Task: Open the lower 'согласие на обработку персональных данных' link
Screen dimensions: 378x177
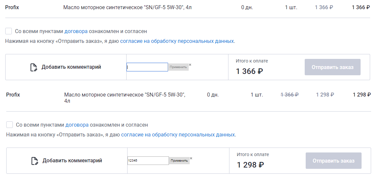Action: [x=178, y=134]
